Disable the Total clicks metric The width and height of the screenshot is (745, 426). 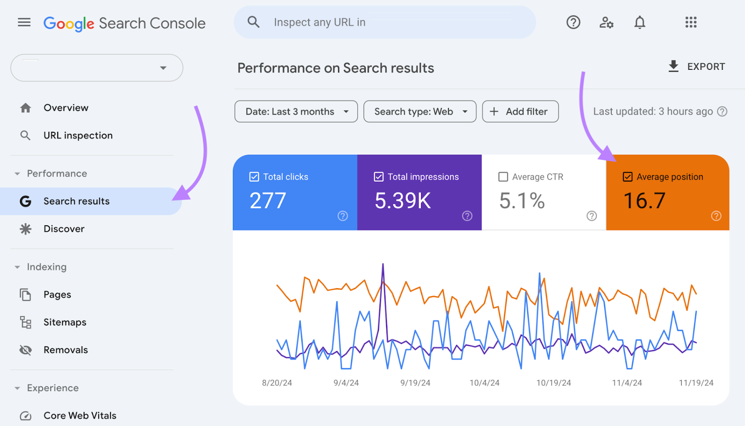point(254,176)
